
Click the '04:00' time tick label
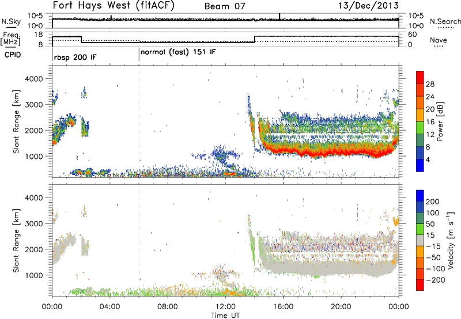(110, 307)
